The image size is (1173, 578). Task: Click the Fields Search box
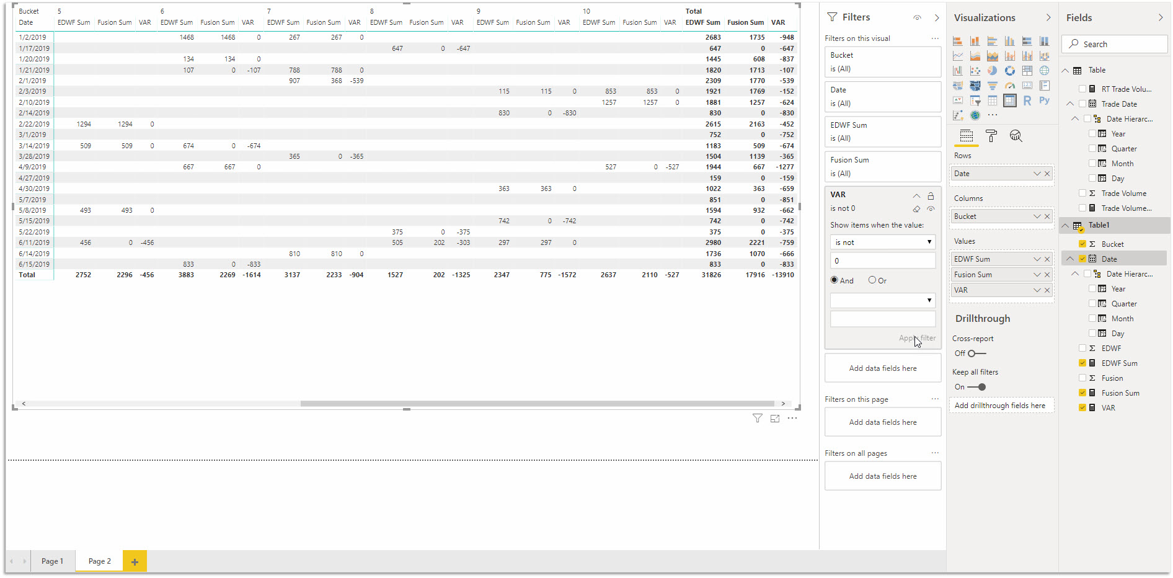tap(1115, 44)
